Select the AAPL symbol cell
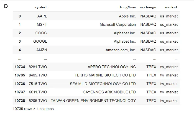The height and width of the screenshot is (113, 194). pos(42,16)
